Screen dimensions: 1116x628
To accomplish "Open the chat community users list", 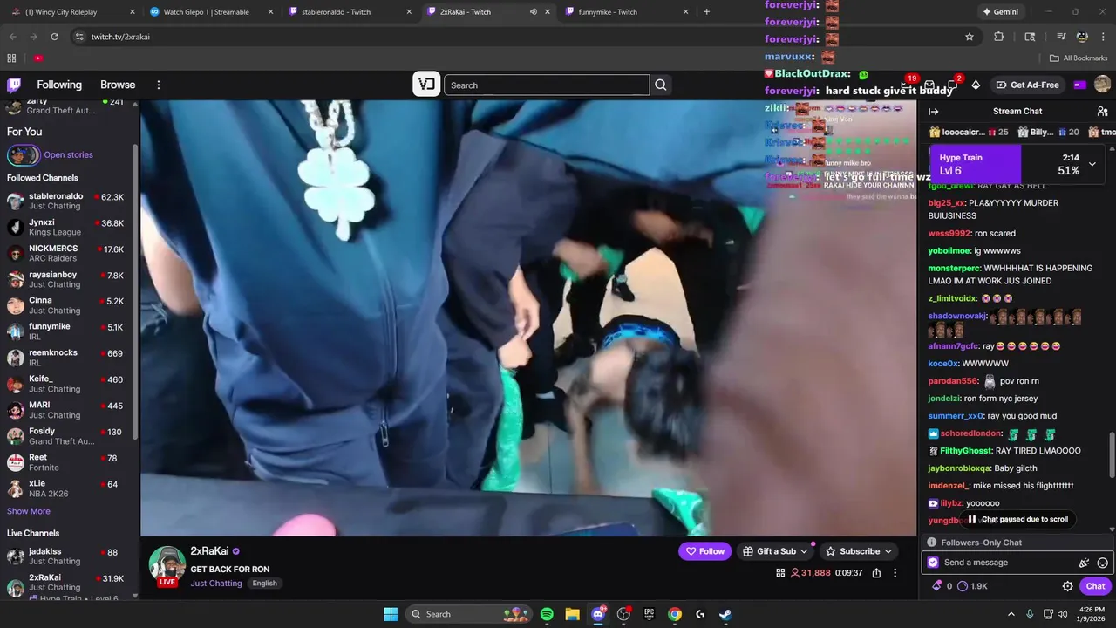I will (1102, 111).
